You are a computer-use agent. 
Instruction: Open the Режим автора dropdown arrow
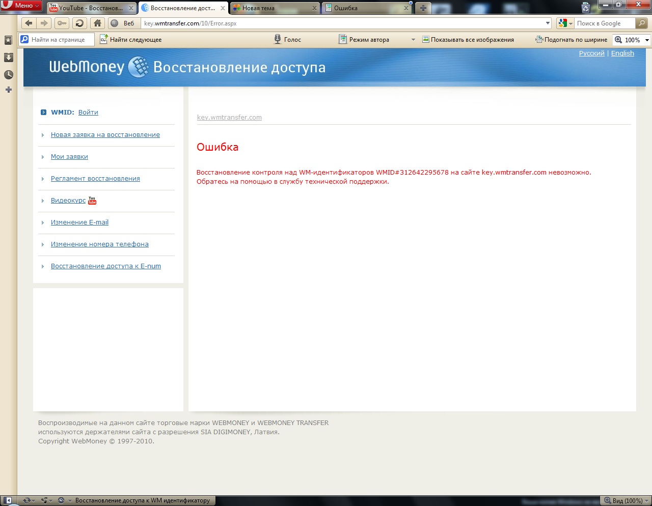[413, 40]
